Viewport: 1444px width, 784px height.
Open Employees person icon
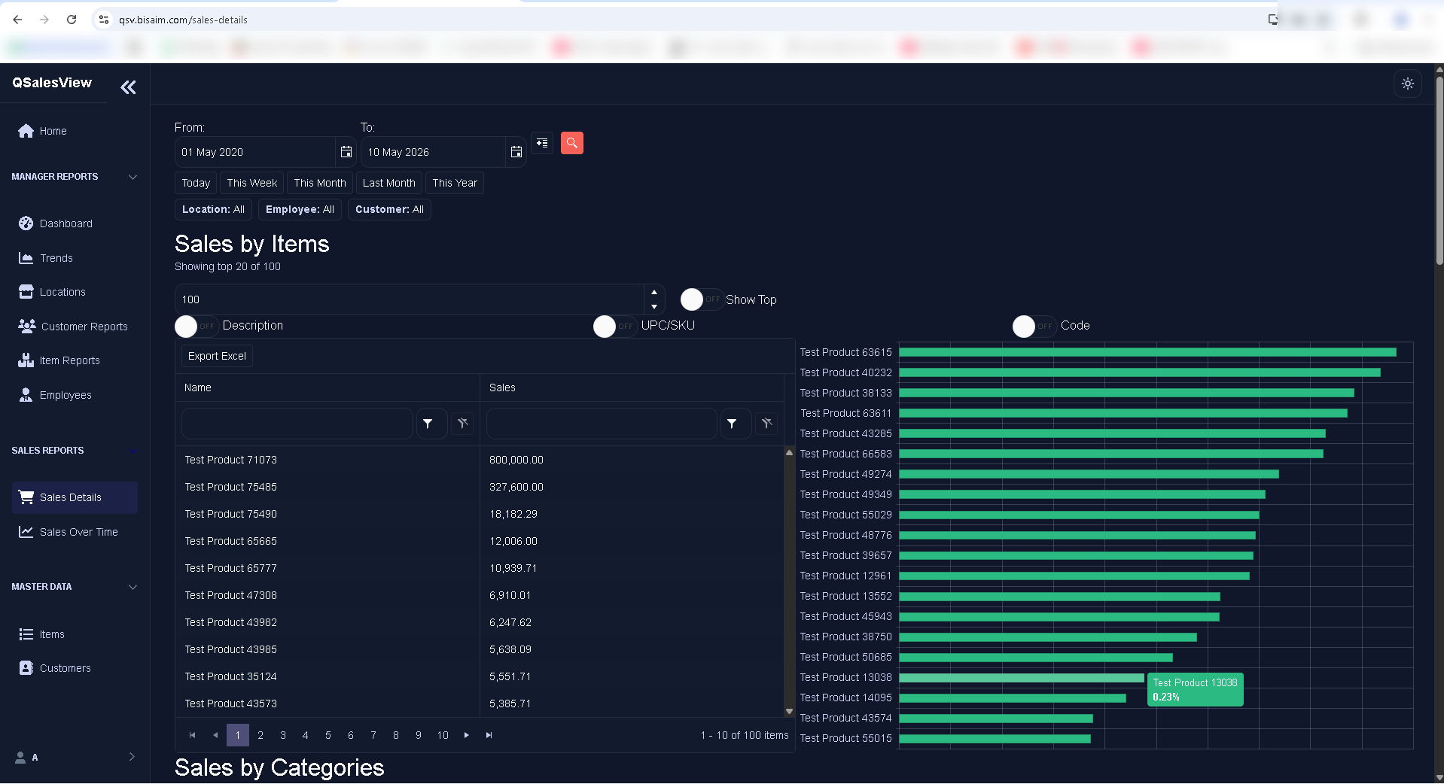pos(26,395)
